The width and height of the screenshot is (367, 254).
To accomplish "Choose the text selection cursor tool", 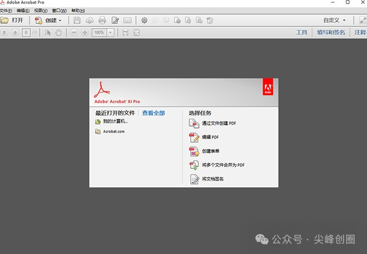I will [48, 33].
